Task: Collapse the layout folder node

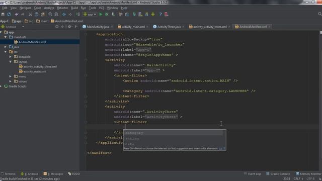Action: (x=11, y=61)
